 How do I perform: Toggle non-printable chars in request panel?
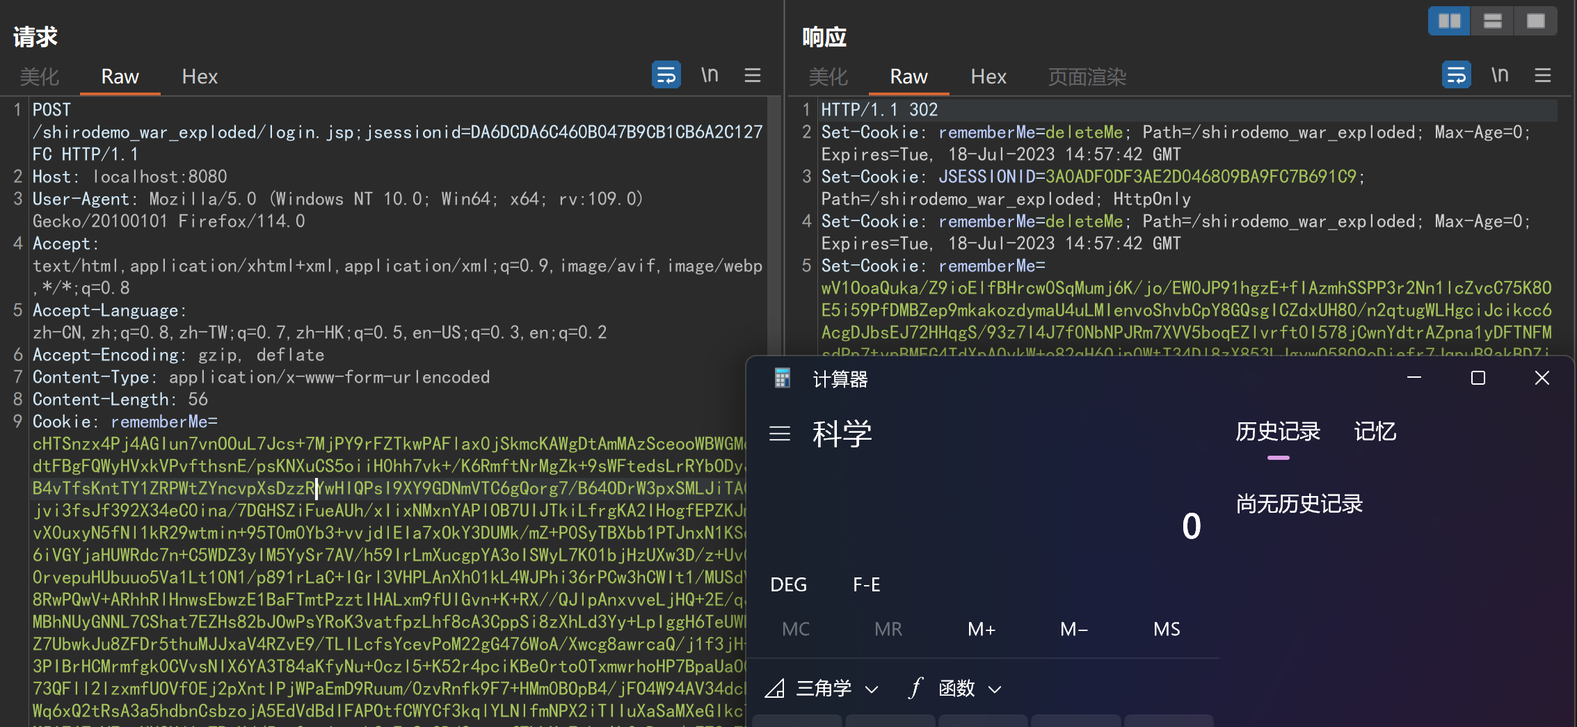click(x=710, y=74)
